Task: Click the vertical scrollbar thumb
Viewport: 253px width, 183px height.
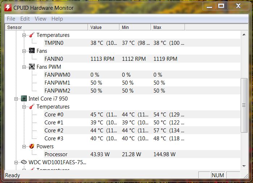Action: pos(244,105)
